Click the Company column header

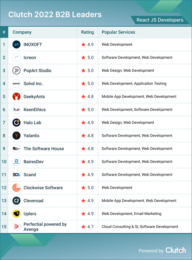coord(22,32)
